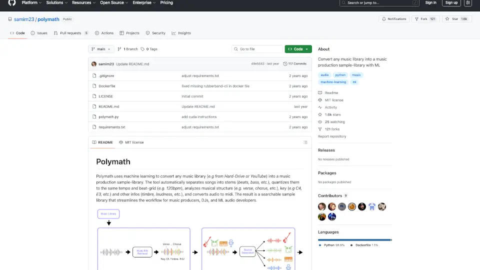Viewport: 480px width, 270px height.
Task: Open the README.md file
Action: click(108, 106)
